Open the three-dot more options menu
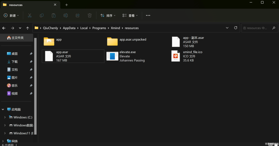This screenshot has width=279, height=146. tap(148, 16)
